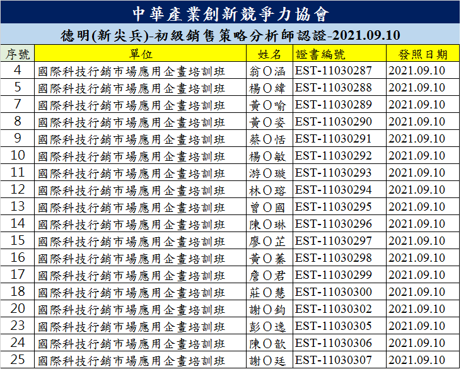This screenshot has height=369, width=461.
Task: Select certificate number EST-11030291
Action: pos(334,139)
